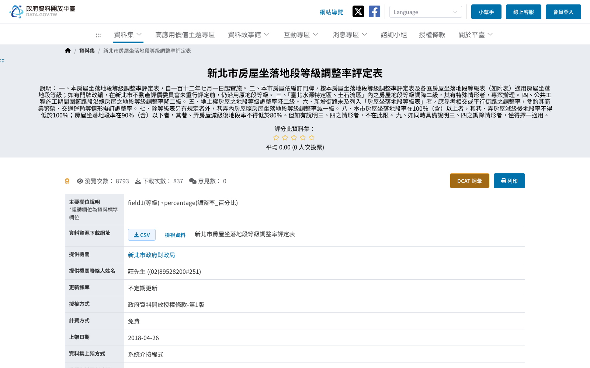The image size is (590, 368).
Task: Open the Facebook social icon
Action: 374,11
